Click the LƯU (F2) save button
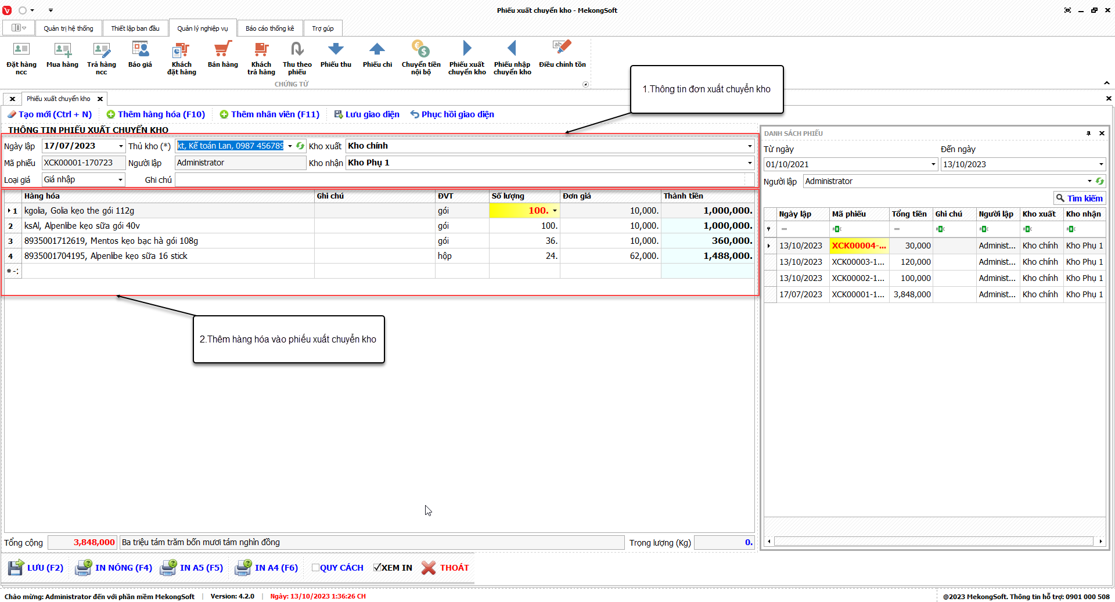The width and height of the screenshot is (1115, 602). (36, 568)
